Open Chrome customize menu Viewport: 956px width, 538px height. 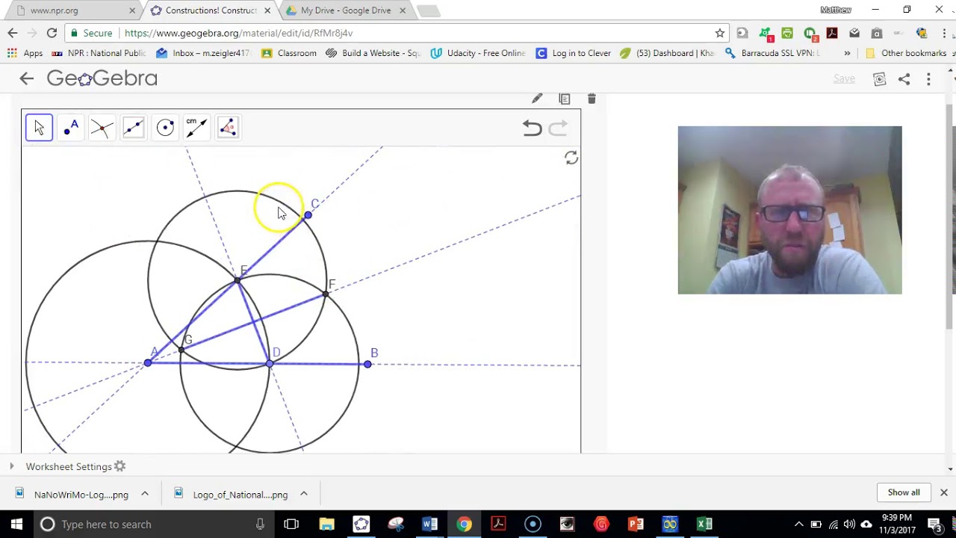943,33
